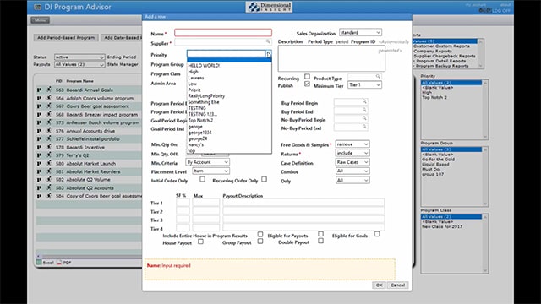The width and height of the screenshot is (541, 304).
Task: Enable Recurring Order Only checkbox
Action: pos(265,179)
